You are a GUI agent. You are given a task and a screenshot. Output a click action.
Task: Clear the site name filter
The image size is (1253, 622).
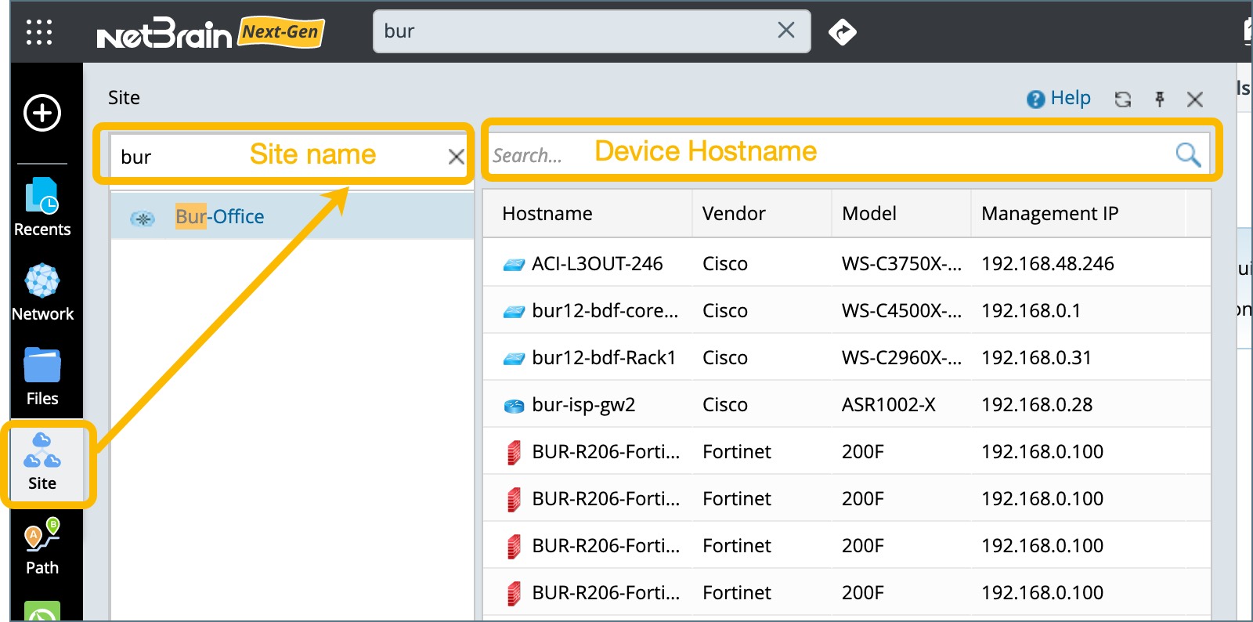click(x=456, y=157)
